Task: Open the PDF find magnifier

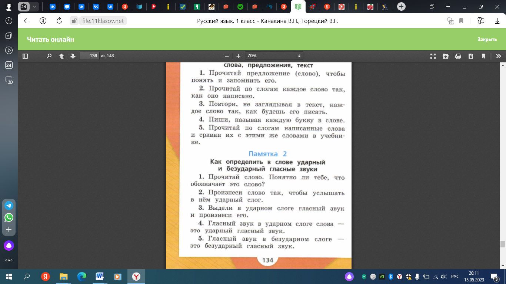Action: [x=49, y=56]
